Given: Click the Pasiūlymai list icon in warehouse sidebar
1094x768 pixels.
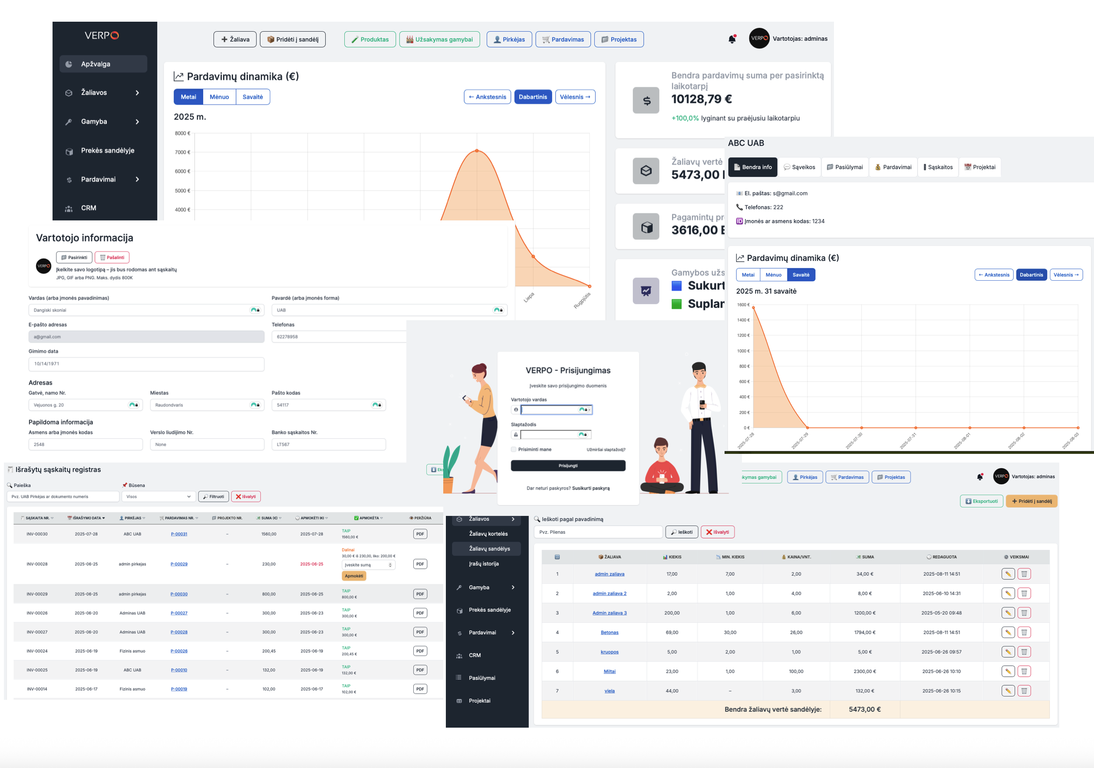Looking at the screenshot, I should pos(459,678).
